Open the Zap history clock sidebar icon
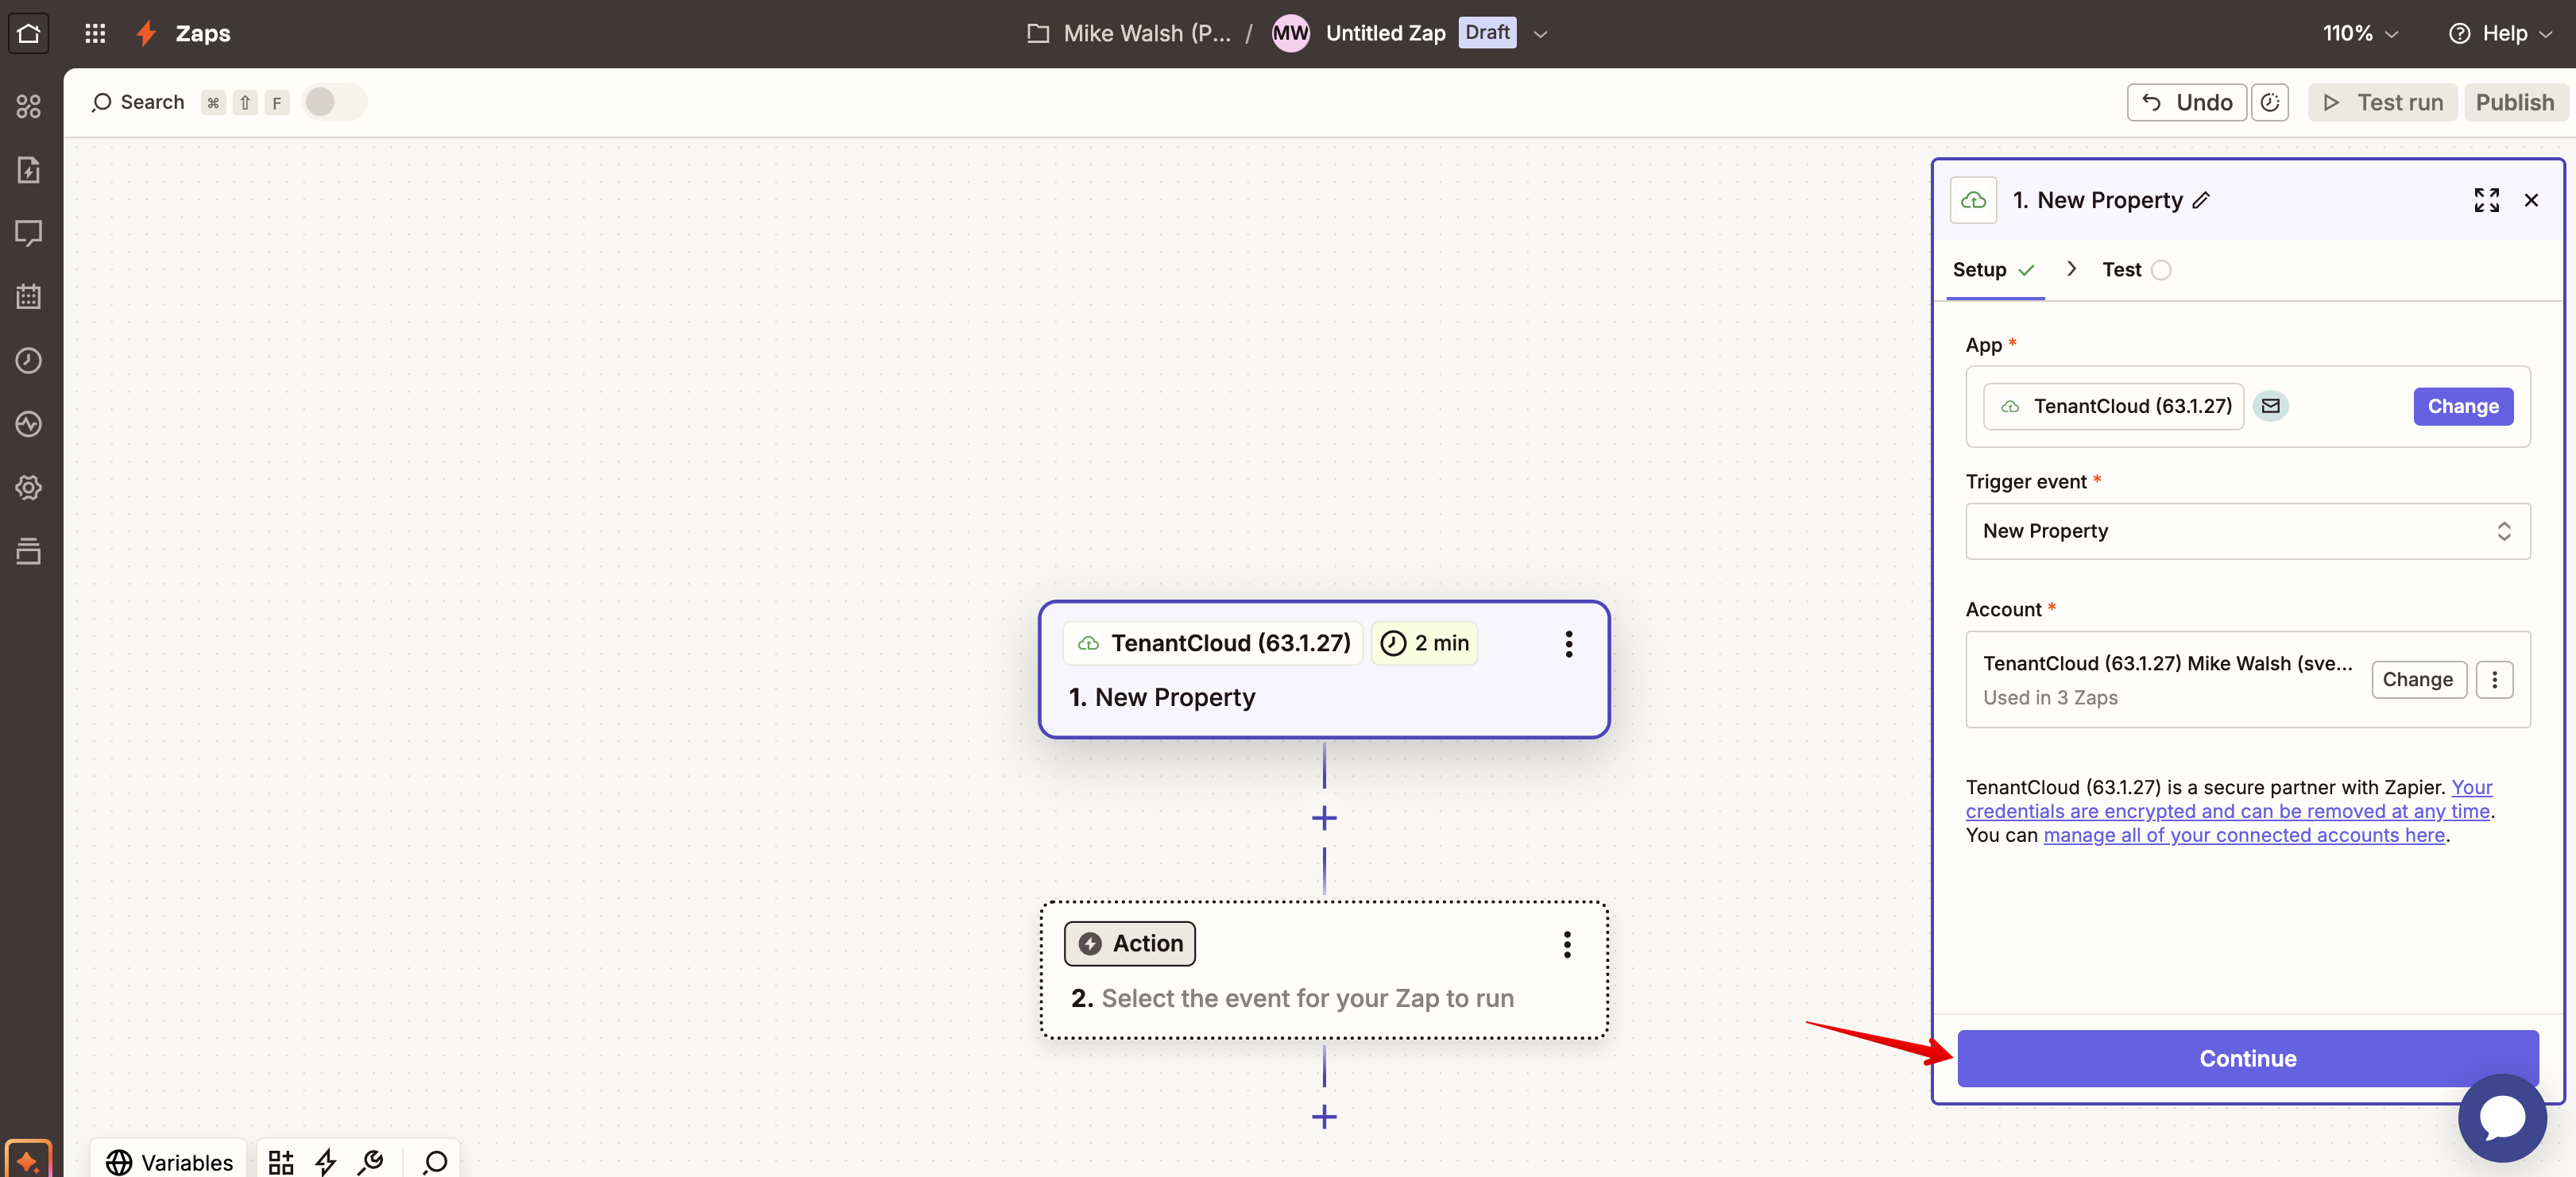Screen dimensions: 2576x1177 tap(28, 361)
